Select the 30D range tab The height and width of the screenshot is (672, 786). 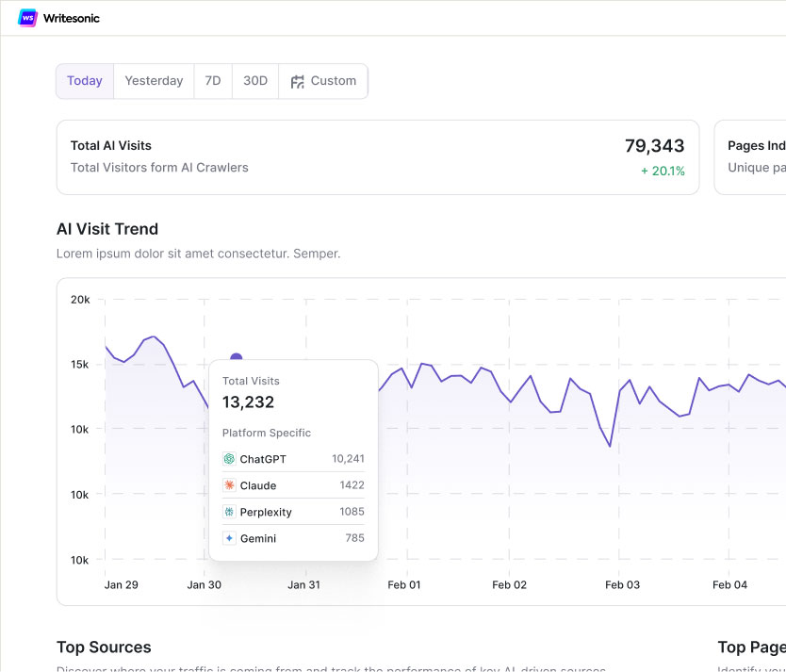255,81
